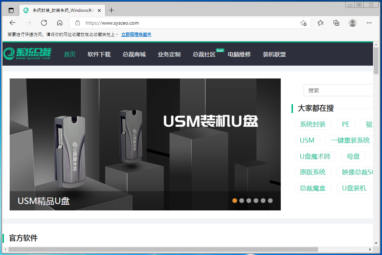
Task: Click the vertical scrollbar up arrow
Action: click(x=376, y=45)
